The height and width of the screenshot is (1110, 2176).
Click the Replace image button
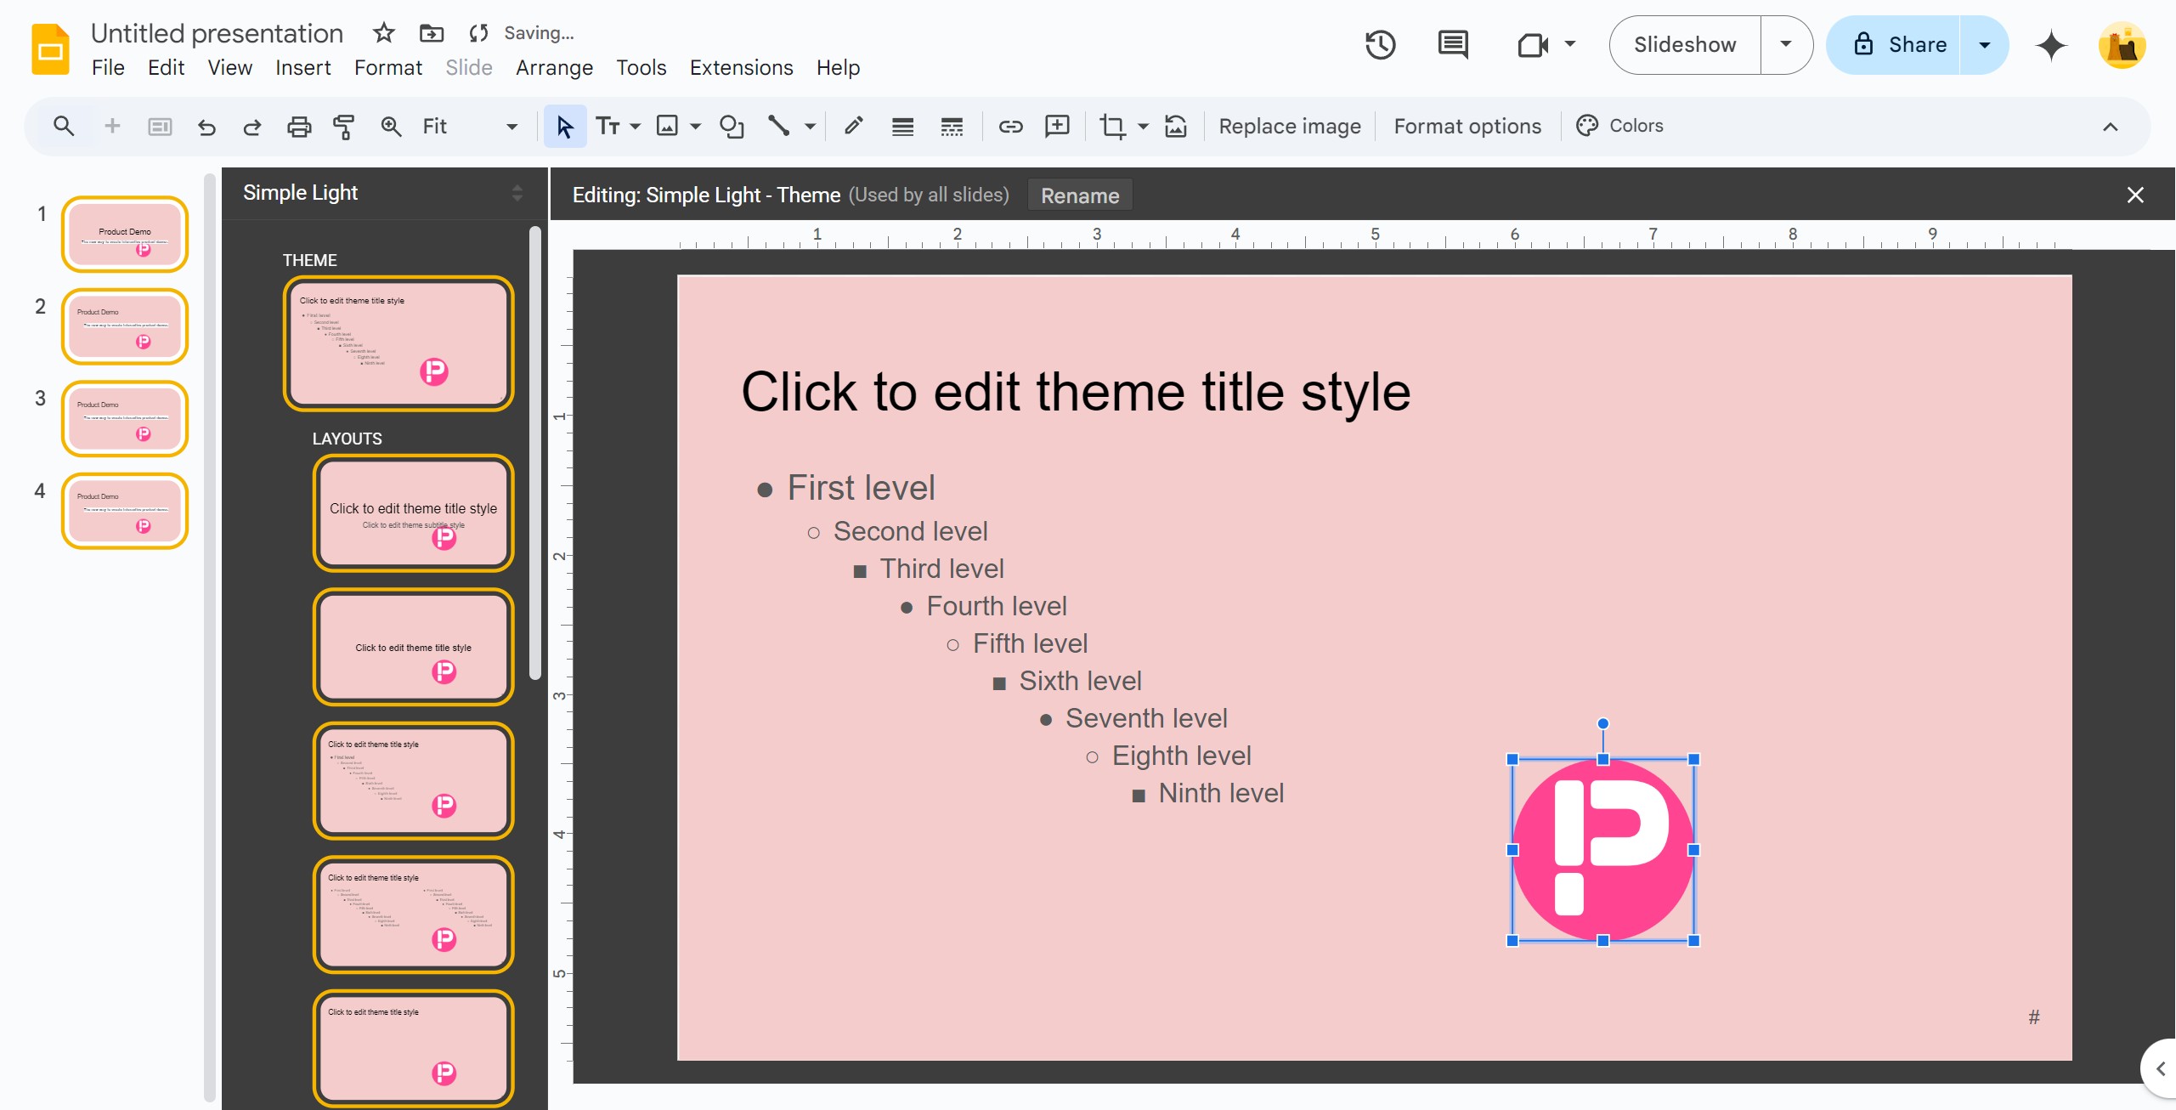pos(1289,127)
